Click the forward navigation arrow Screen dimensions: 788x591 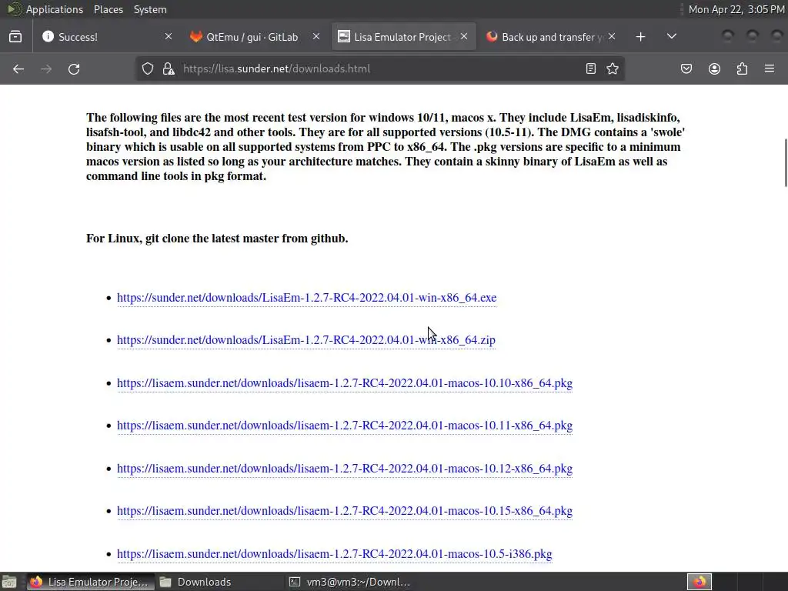46,68
